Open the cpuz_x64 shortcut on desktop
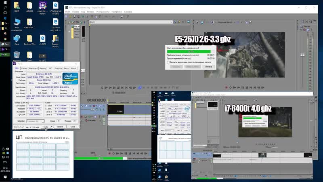323x182 pixels. (x=42, y=8)
